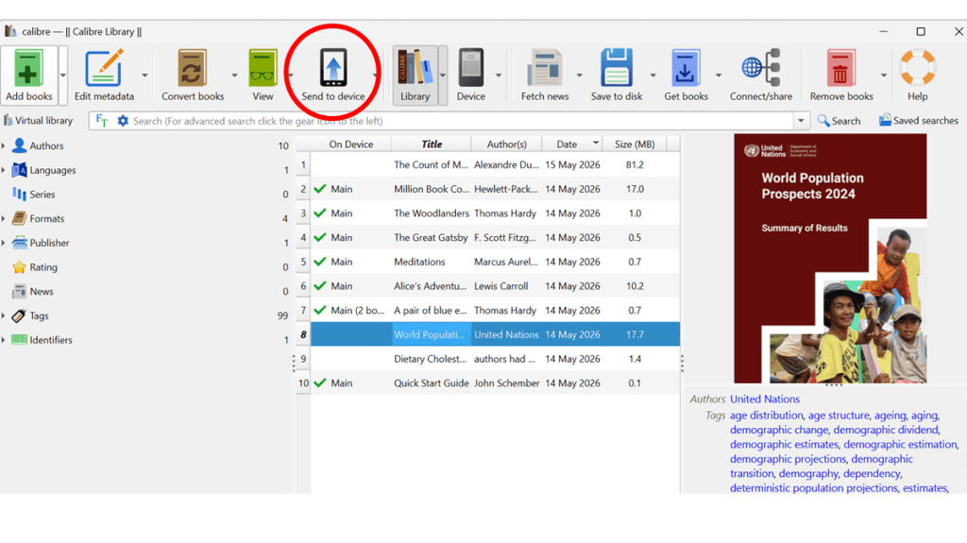Expand the Publisher category
This screenshot has height=543, width=967.
(4, 243)
